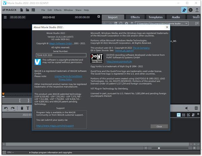Open the Privacy Policy link
Viewport: 202px width, 156px height.
coord(65,80)
